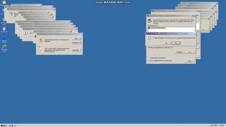Click question icon in restart Windows dialog
The height and width of the screenshot is (127, 226).
pyautogui.click(x=149, y=38)
